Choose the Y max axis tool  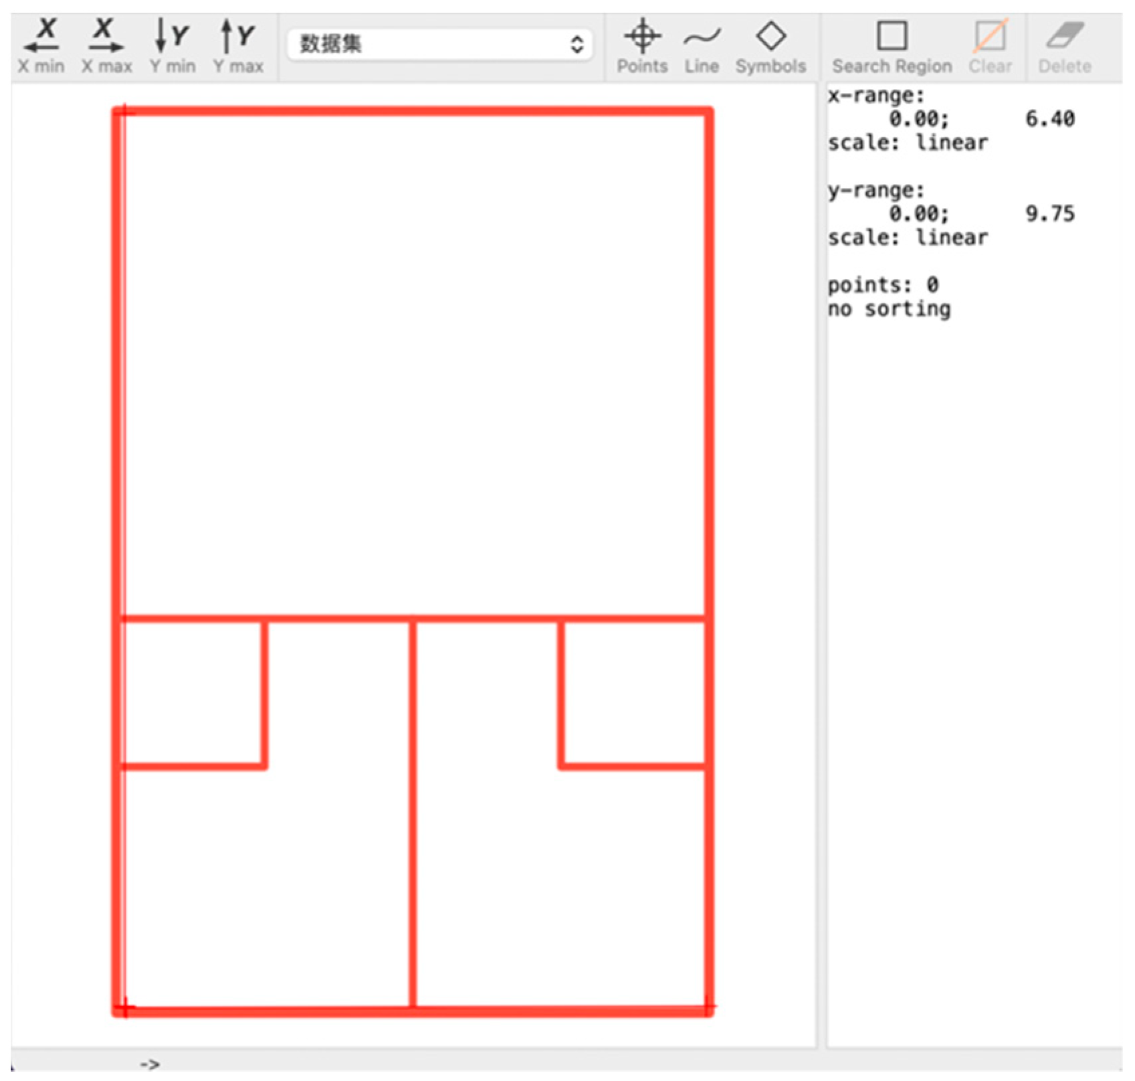[x=238, y=46]
